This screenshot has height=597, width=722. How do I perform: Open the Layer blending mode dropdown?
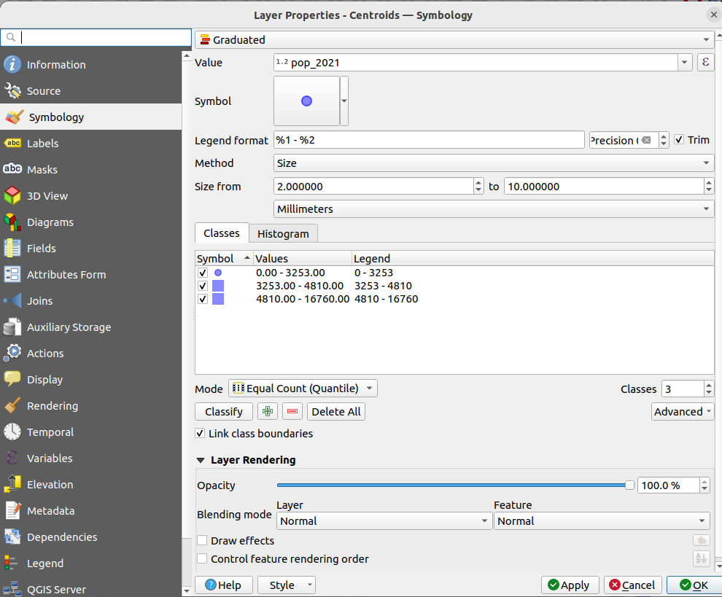pos(384,521)
